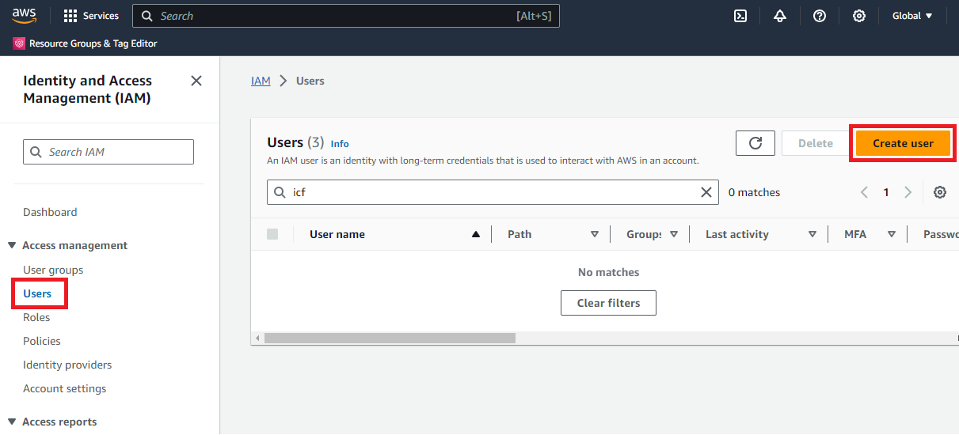Click the top AWS search field
Screen dimensions: 959x435
point(346,16)
